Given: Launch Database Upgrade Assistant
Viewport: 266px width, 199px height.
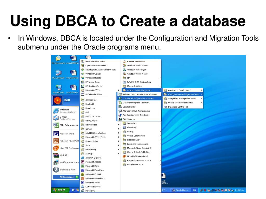Looking at the screenshot, I should click(x=139, y=103).
